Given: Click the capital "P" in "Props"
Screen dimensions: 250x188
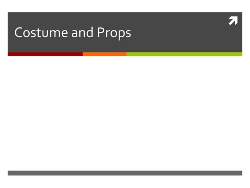Looking at the screenshot, I should point(101,33).
